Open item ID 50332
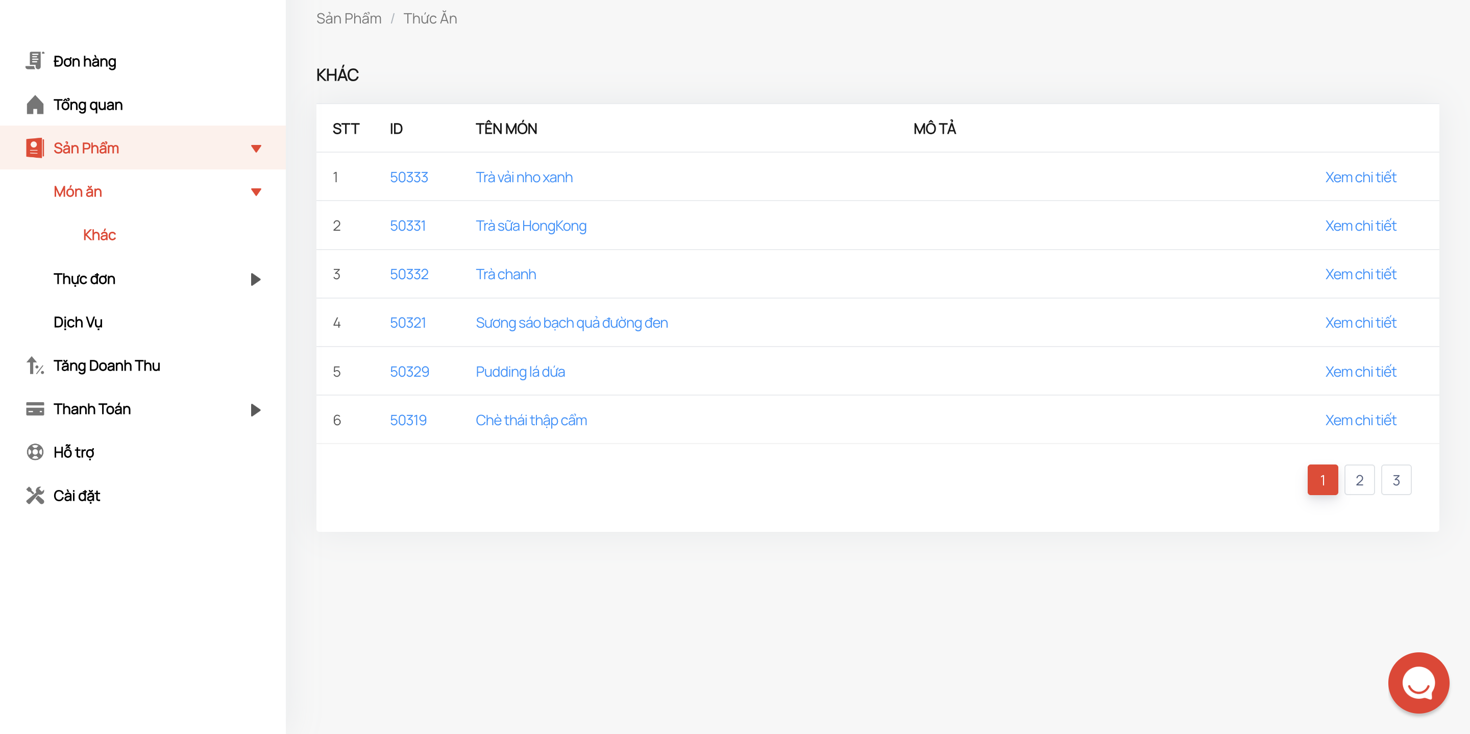Viewport: 1470px width, 734px height. tap(408, 274)
